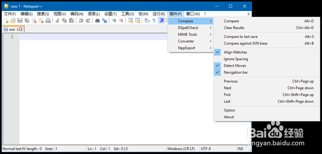The image size is (322, 154).
Task: Open the ? help menu
Action: pos(205,14)
